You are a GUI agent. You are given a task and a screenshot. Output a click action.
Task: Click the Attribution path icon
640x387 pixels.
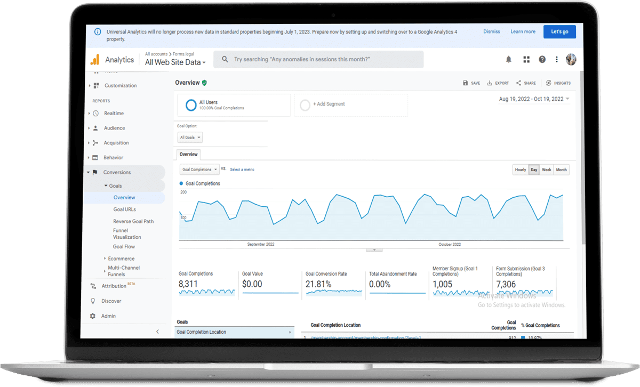pyautogui.click(x=94, y=286)
